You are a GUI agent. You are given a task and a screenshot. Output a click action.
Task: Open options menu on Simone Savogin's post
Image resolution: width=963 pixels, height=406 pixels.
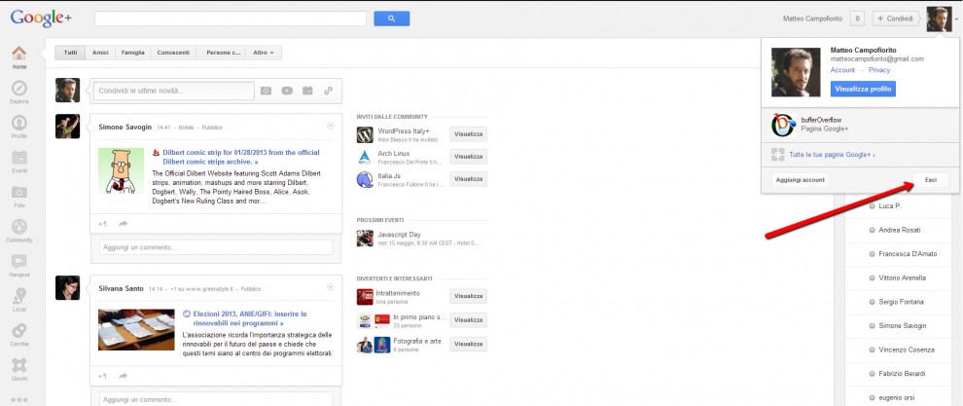pos(331,127)
